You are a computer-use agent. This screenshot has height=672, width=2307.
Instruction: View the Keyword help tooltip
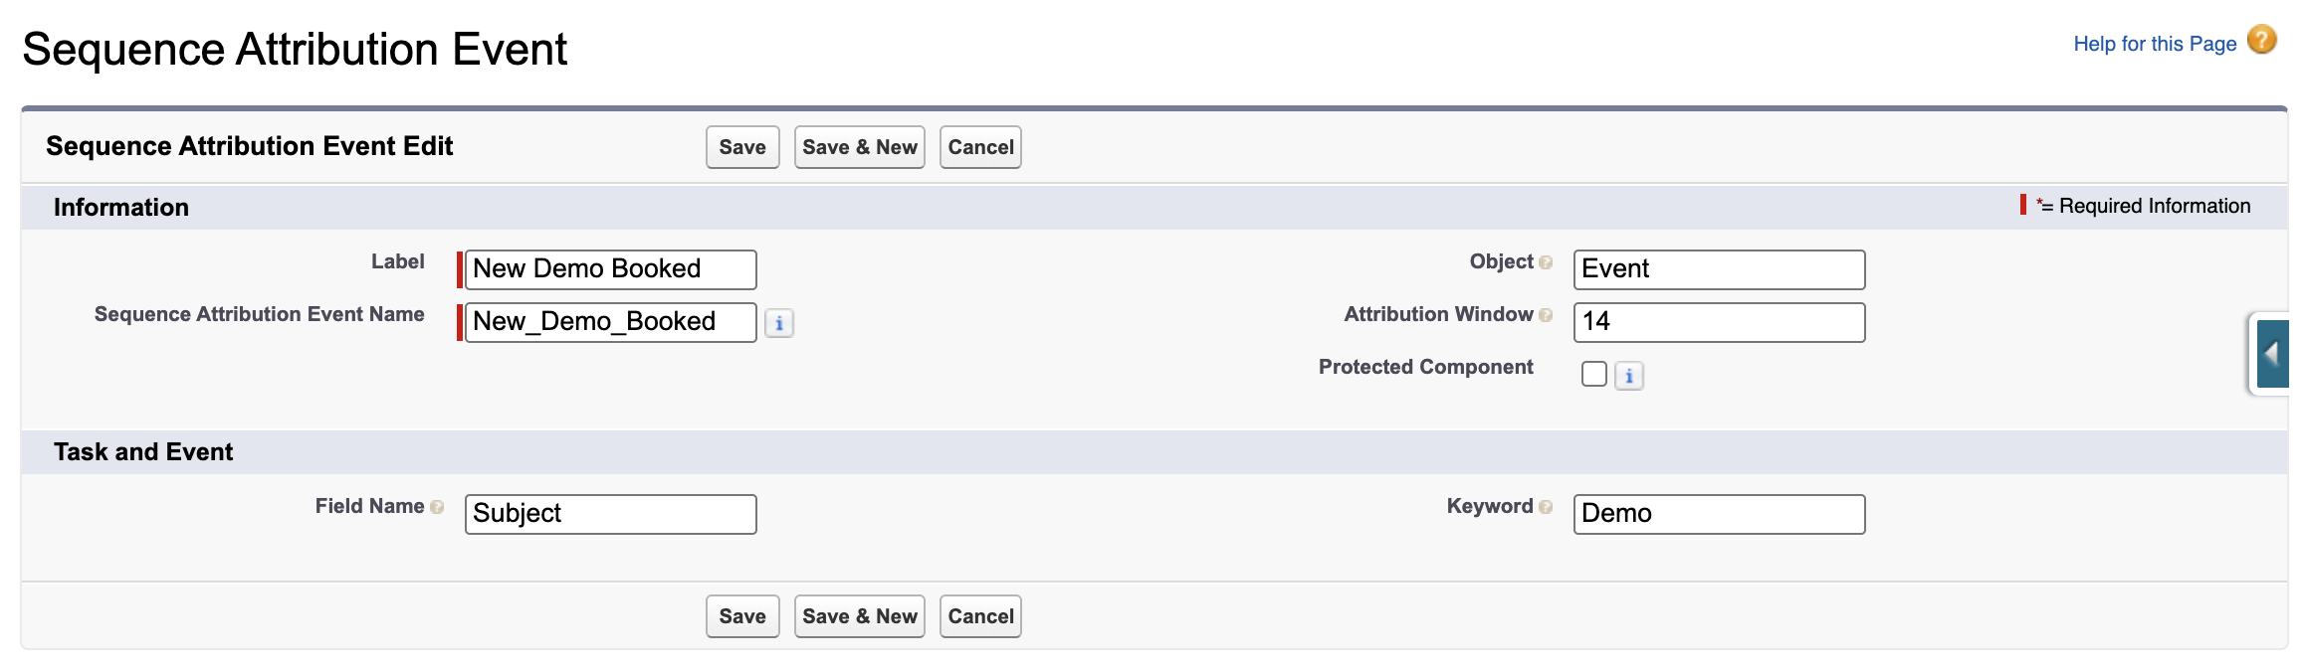pos(1546,506)
